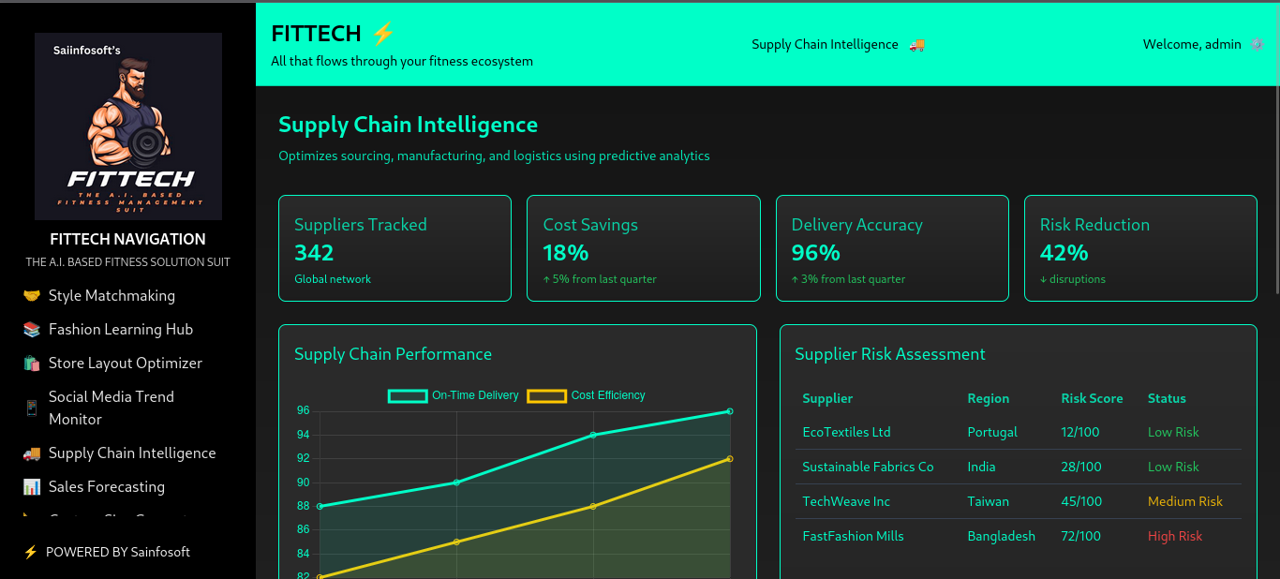This screenshot has width=1280, height=579.
Task: Click the last On-Time Delivery data point at 96
Action: point(730,411)
